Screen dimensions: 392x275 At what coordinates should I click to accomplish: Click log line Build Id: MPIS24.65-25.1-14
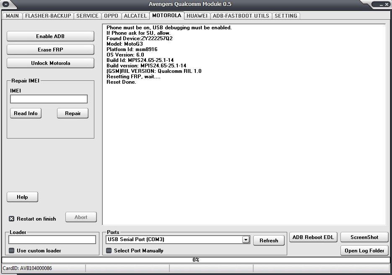coord(140,60)
